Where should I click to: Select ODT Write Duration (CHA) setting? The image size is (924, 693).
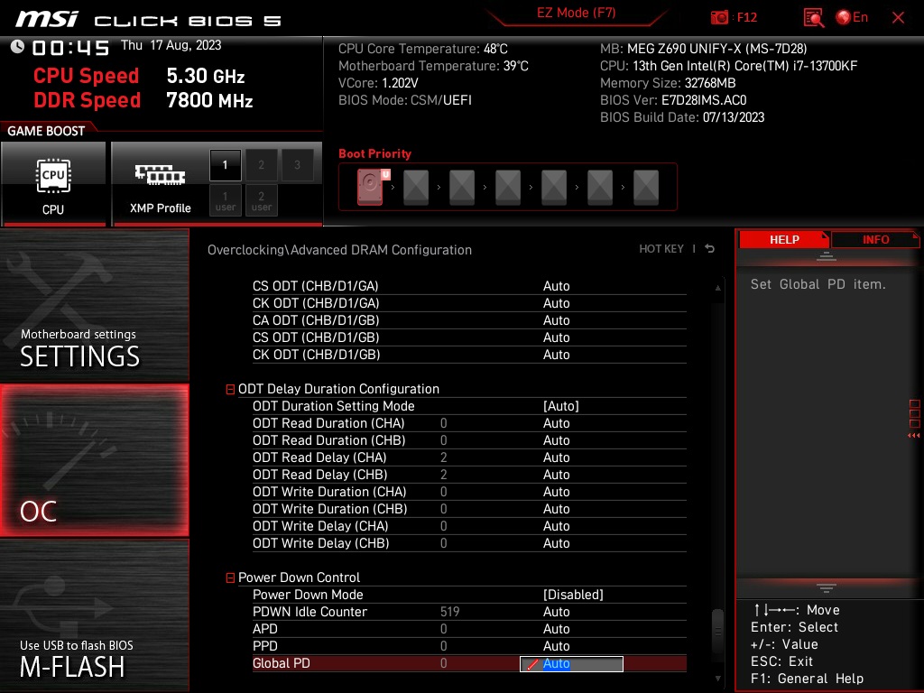click(x=469, y=492)
